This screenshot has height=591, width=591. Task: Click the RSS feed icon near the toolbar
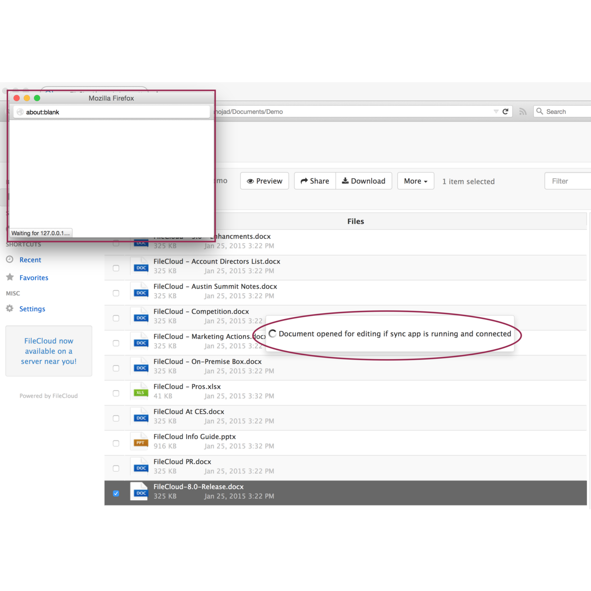[x=523, y=111]
